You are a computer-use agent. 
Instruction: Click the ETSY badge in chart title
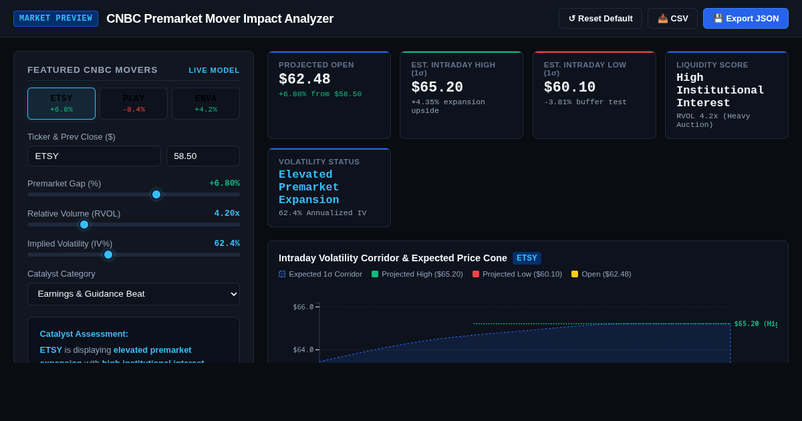527,258
